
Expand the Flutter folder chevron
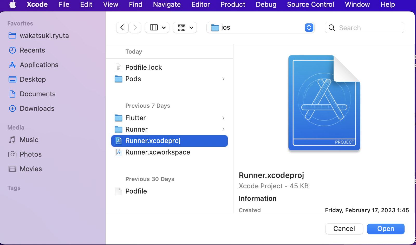(223, 118)
